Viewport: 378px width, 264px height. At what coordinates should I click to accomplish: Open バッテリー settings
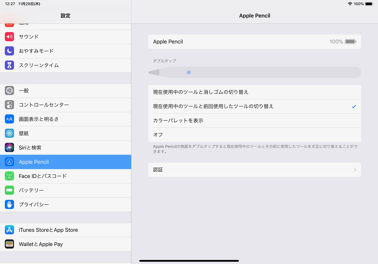click(x=65, y=190)
